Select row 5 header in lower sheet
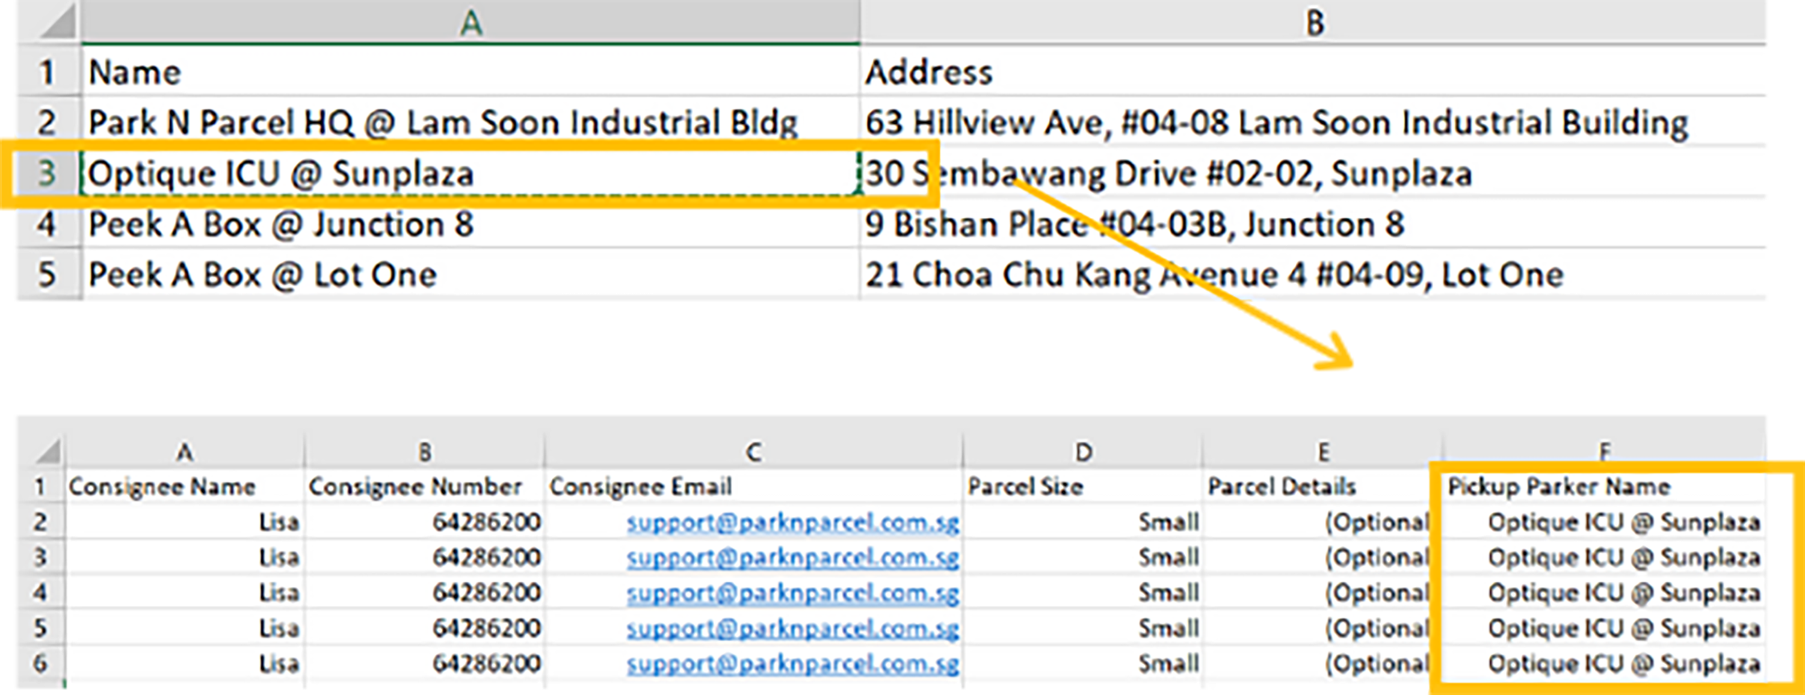 point(41,628)
